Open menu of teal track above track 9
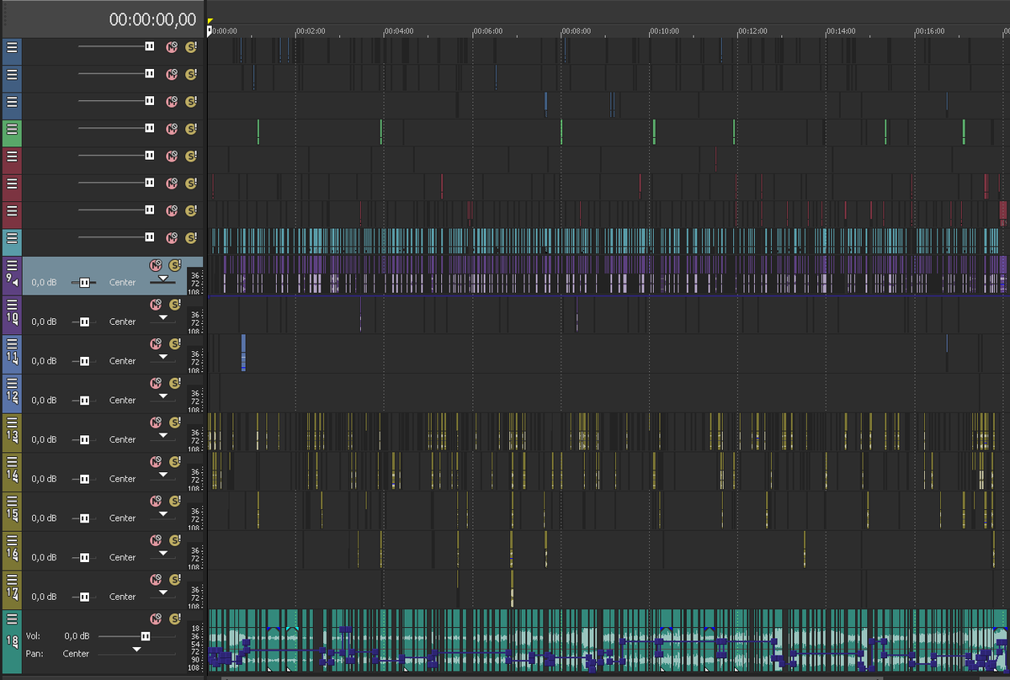Image resolution: width=1010 pixels, height=680 pixels. pyautogui.click(x=12, y=238)
